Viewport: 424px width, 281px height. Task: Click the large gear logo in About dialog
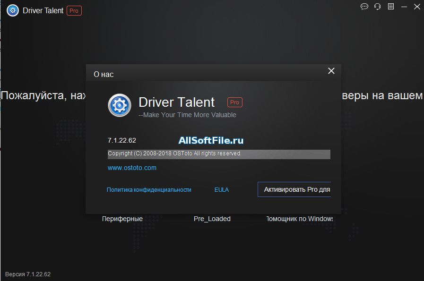coord(120,105)
